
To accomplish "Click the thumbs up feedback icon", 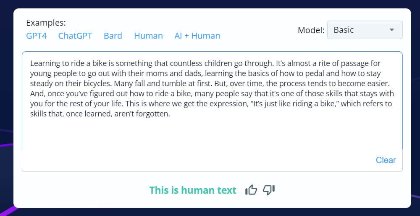I will (x=251, y=190).
